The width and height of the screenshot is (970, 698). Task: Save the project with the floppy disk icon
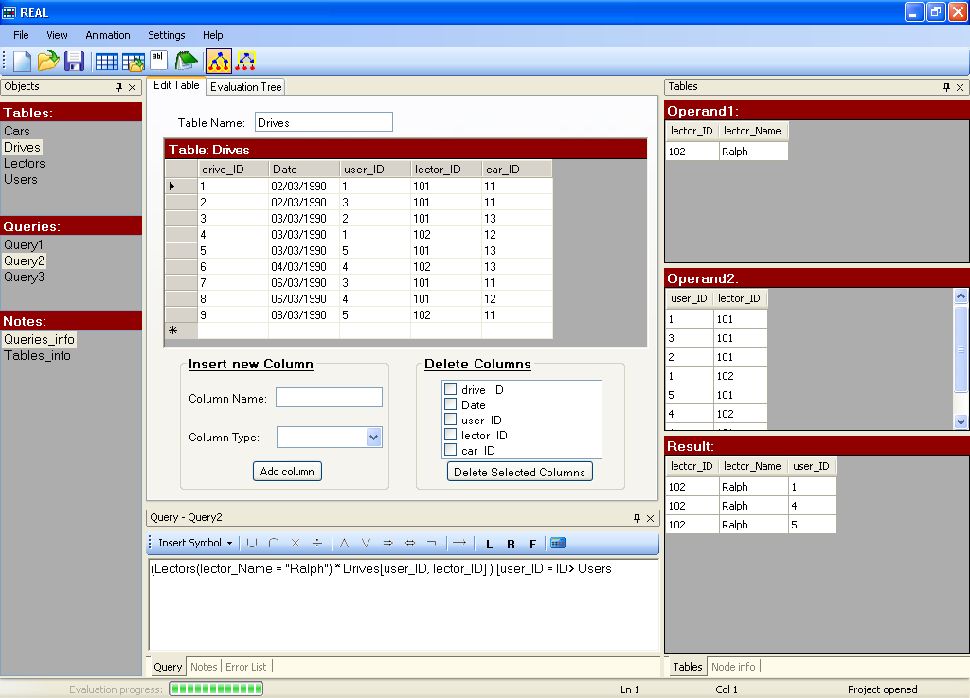click(x=74, y=62)
